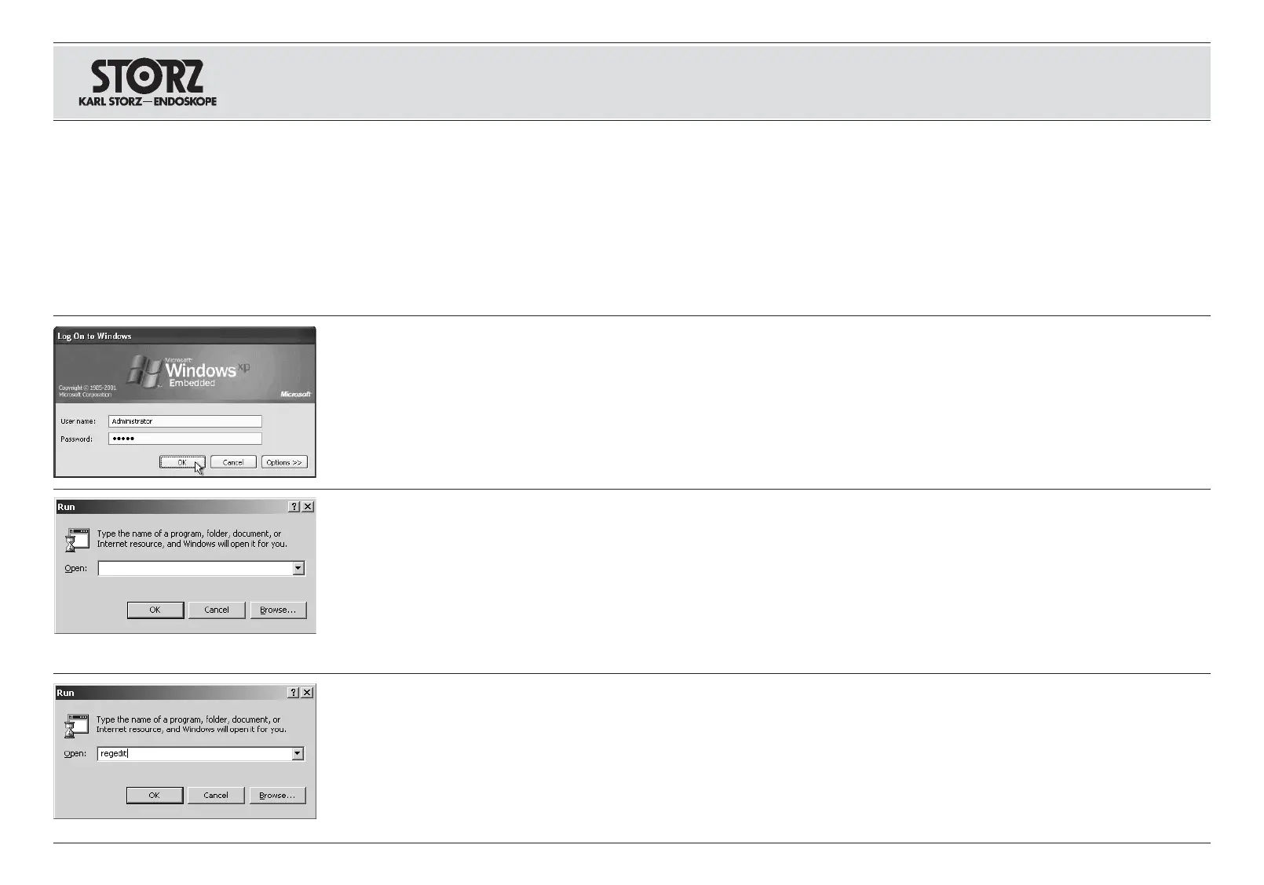Close the regedit Run dialog with X

pos(307,693)
